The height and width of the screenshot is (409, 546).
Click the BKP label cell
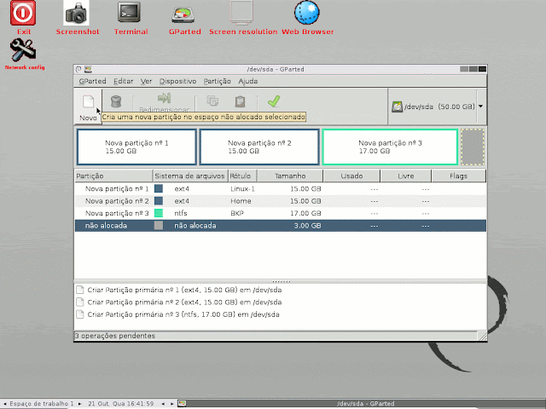[237, 213]
